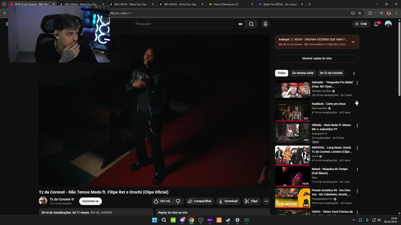Viewport: 401px width, 225px height.
Task: Show hidden system tray icons
Action: [354, 220]
